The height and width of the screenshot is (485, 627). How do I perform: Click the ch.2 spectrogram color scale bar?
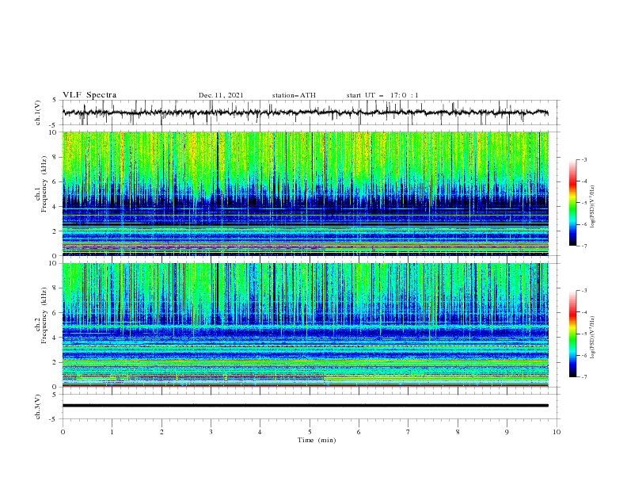tap(572, 334)
